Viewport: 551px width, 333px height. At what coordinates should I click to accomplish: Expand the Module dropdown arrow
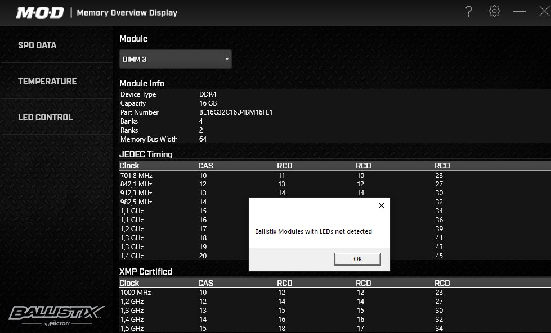[226, 59]
